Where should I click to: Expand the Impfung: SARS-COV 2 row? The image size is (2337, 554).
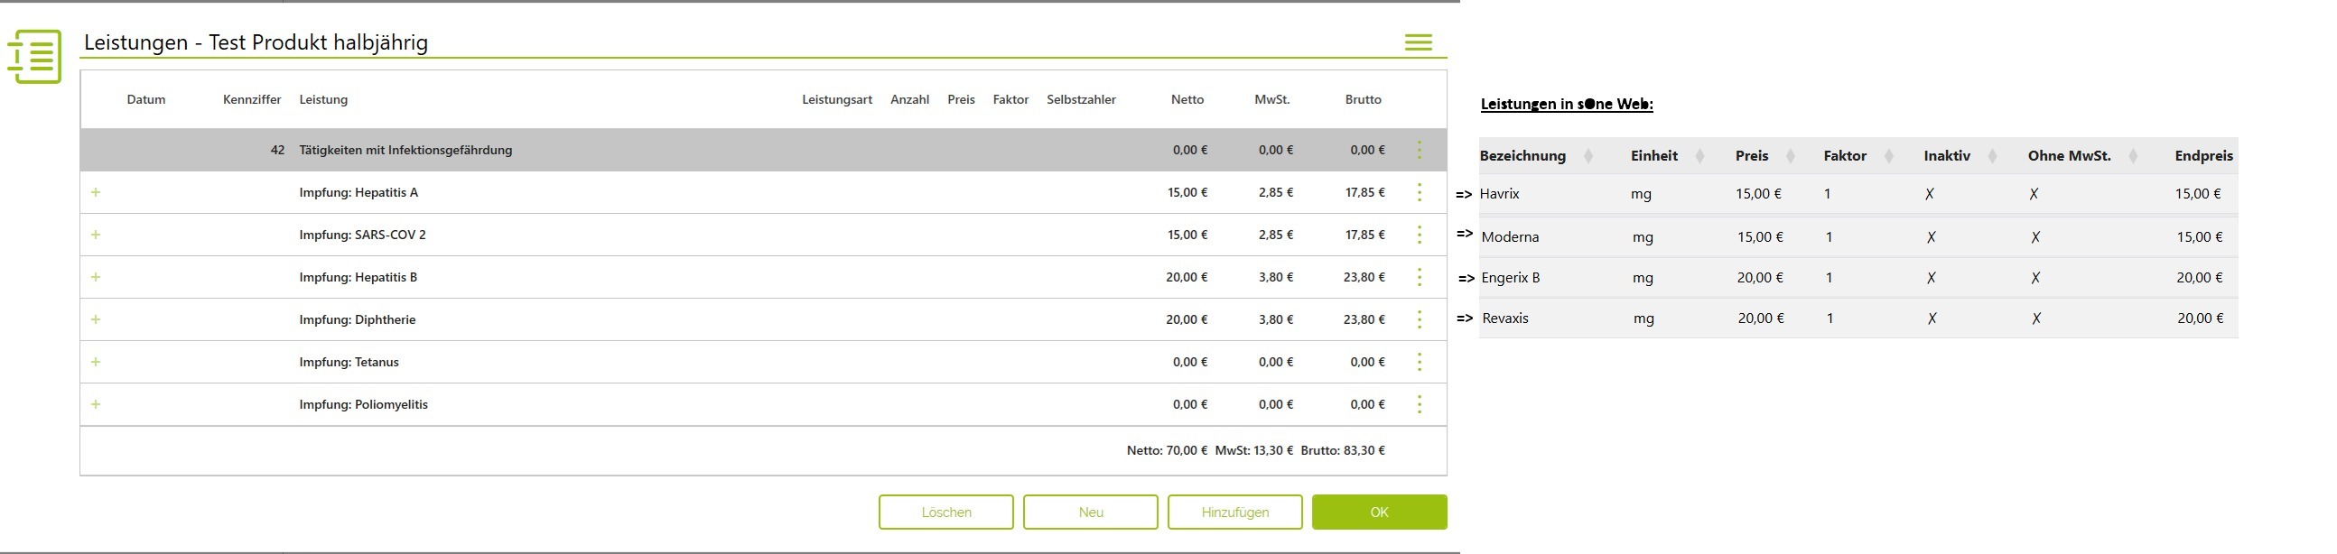pos(95,235)
